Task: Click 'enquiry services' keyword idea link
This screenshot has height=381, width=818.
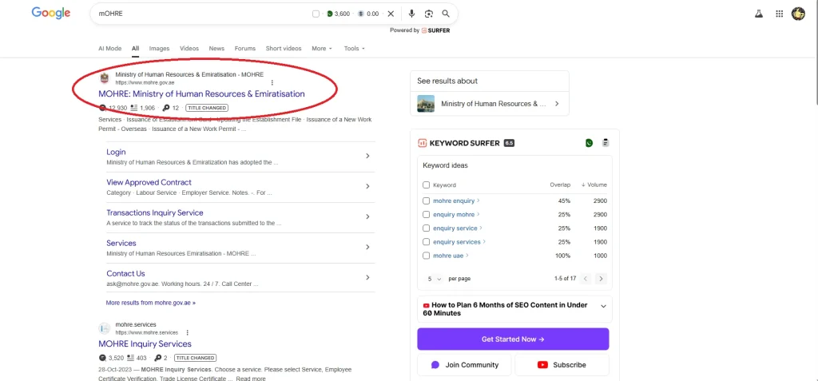Action: (x=457, y=242)
